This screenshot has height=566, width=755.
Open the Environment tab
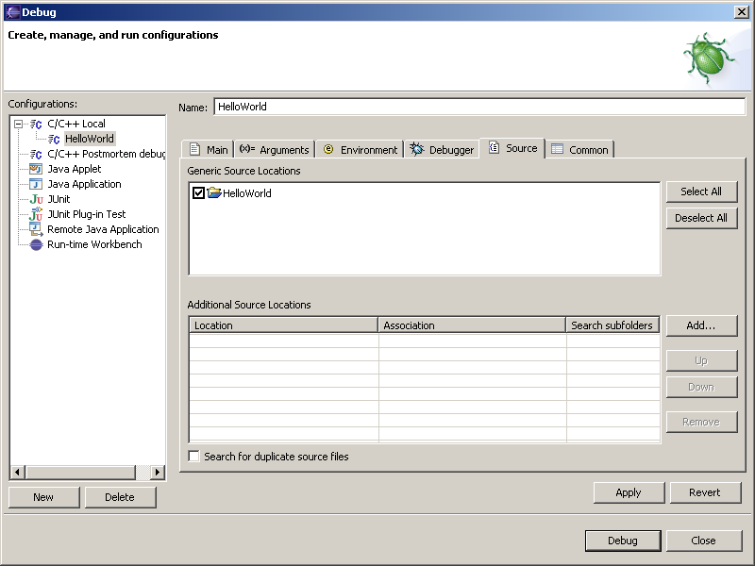[x=360, y=149]
